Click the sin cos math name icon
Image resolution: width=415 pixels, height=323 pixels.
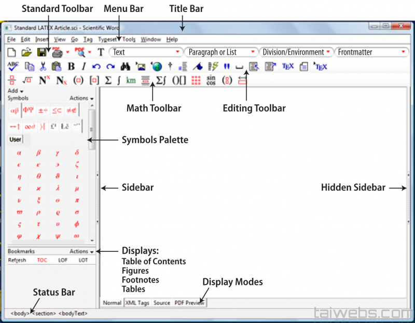coord(211,80)
